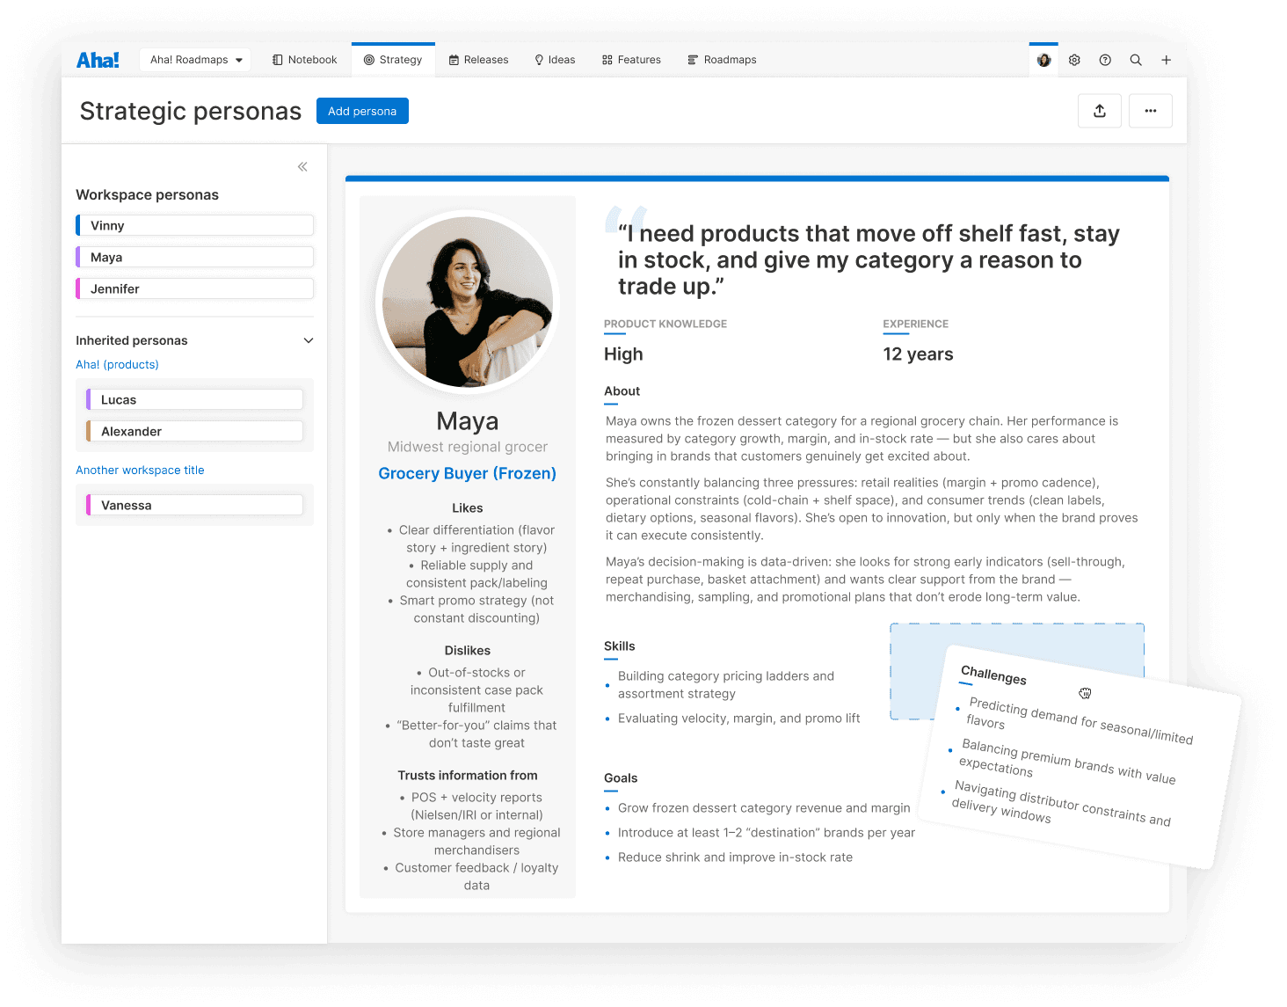This screenshot has height=1007, width=1287.
Task: Click the Add persona button
Action: click(x=362, y=111)
